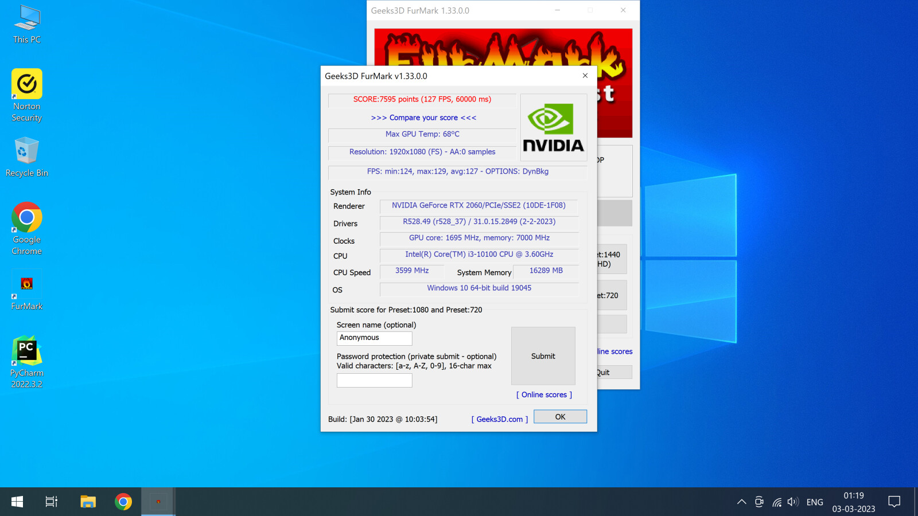
Task: Open the volume speaker tray icon
Action: (x=793, y=502)
